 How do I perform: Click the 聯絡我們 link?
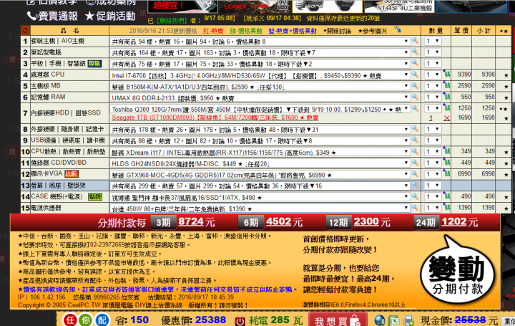click(171, 21)
